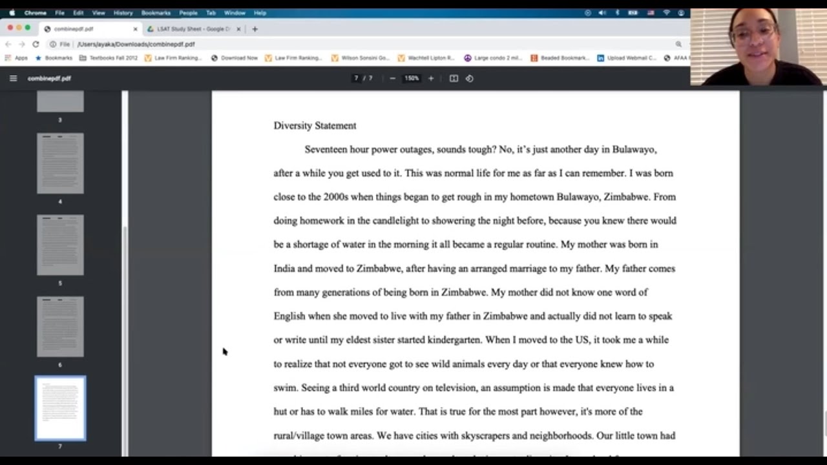Toggle the PDF sidebar hamburger menu
827x465 pixels.
coord(13,78)
